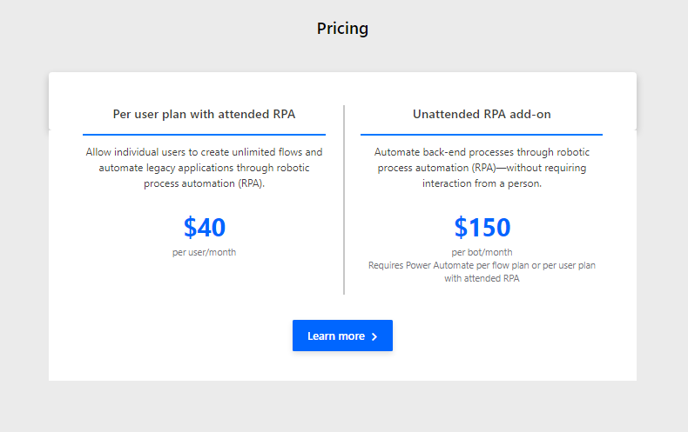Select the 'Unattended RPA add-on' heading
Viewport: 688px width, 432px height.
tap(482, 115)
